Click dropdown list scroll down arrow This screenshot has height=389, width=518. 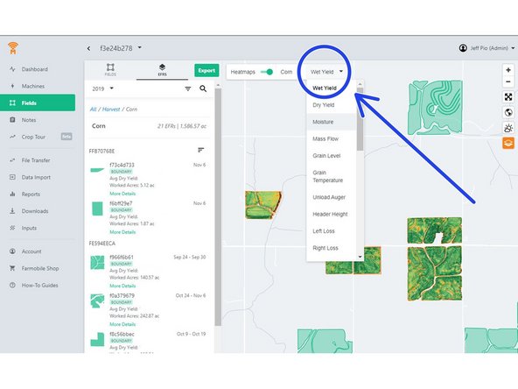(360, 257)
